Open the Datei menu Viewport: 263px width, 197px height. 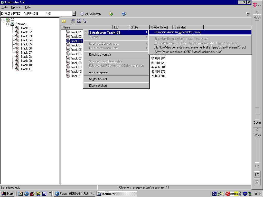coord(5,7)
